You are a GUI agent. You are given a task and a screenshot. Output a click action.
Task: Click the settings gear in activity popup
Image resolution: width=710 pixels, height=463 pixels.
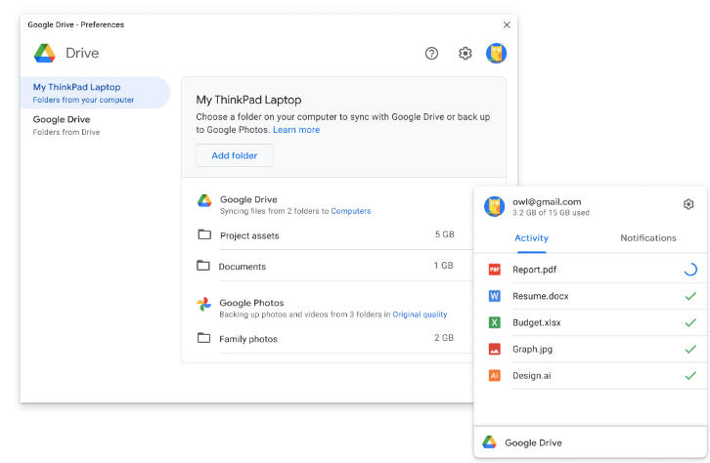tap(688, 204)
